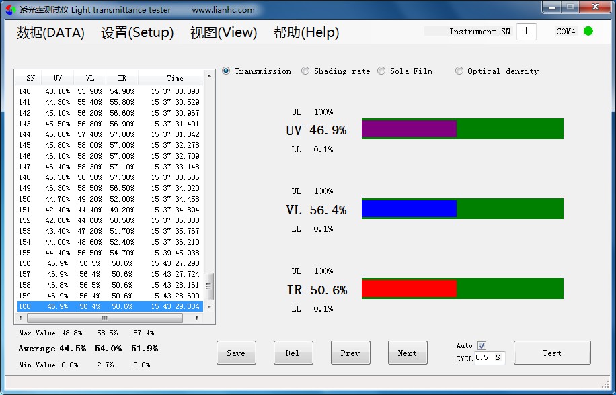This screenshot has height=395, width=616.
Task: Select row timed 15:37 34.894
Action: 110,210
